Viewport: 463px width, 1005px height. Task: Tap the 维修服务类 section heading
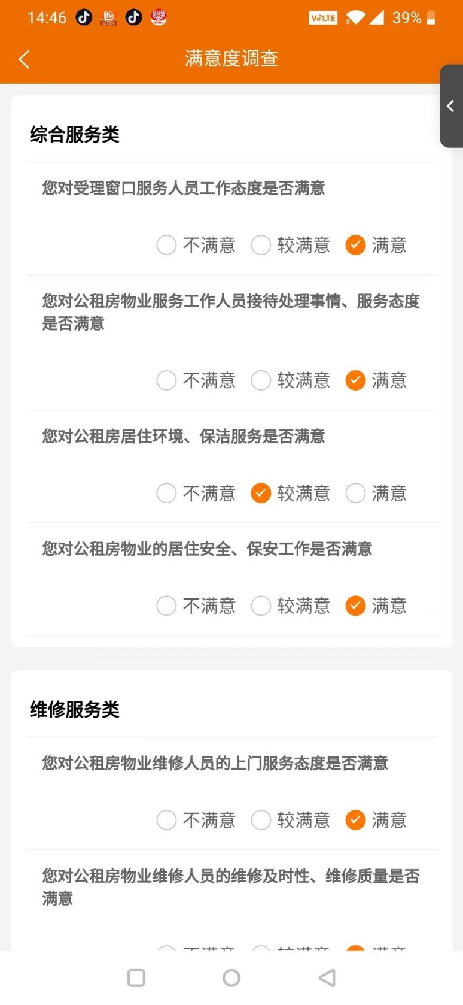(x=75, y=709)
